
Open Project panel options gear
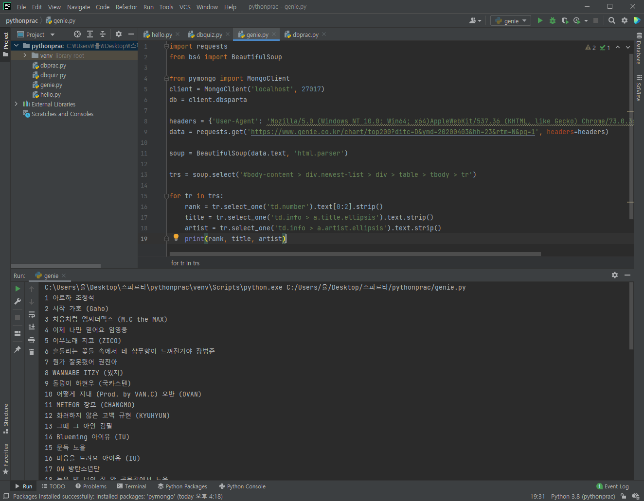click(119, 34)
